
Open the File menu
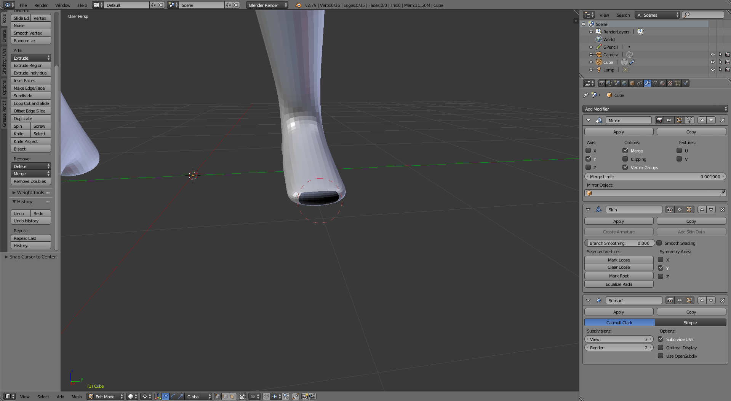click(x=23, y=5)
